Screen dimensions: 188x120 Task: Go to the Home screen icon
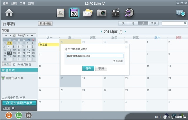(9, 12)
